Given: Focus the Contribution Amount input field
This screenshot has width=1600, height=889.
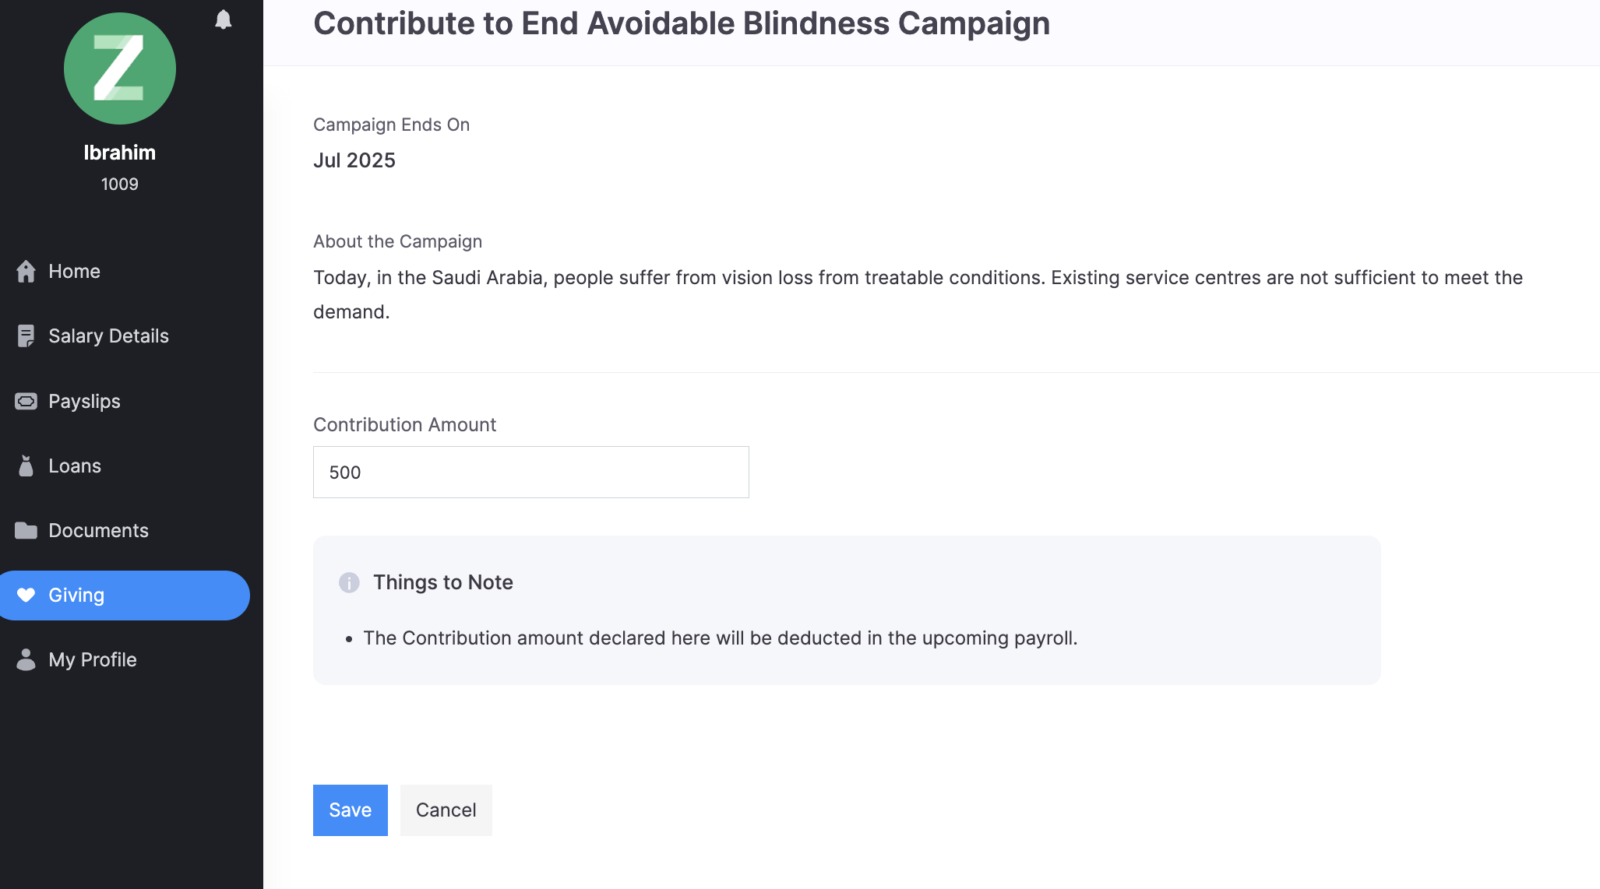Looking at the screenshot, I should click(x=530, y=472).
